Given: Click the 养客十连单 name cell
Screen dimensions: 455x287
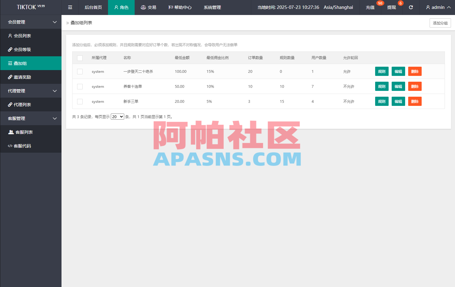Looking at the screenshot, I should point(132,87).
